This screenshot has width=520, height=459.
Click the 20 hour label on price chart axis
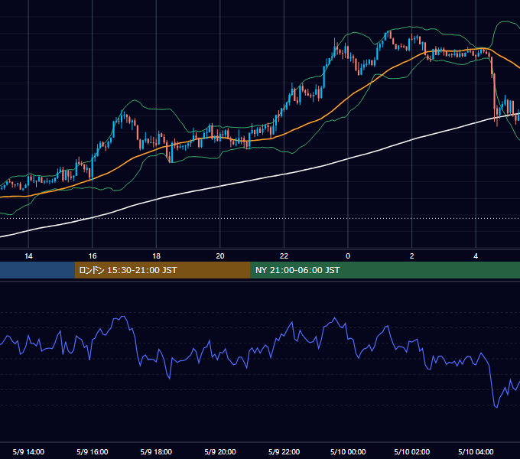pos(220,256)
